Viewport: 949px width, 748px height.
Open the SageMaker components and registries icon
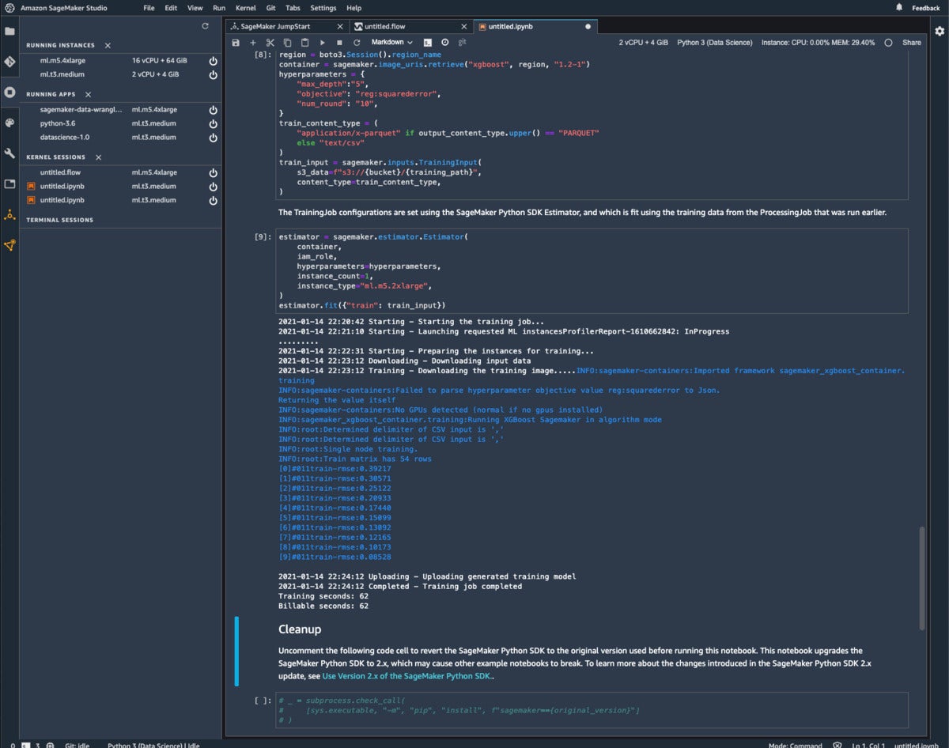[9, 245]
